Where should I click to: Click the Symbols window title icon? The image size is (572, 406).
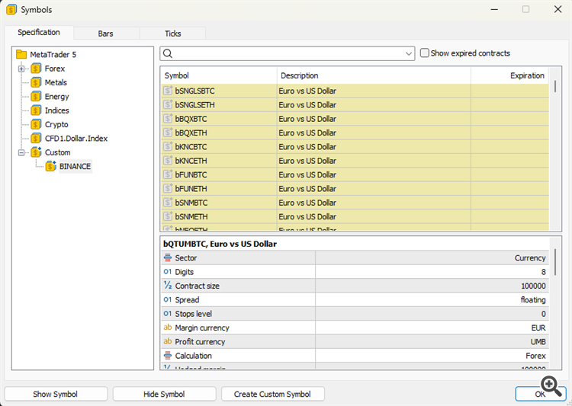click(x=11, y=9)
